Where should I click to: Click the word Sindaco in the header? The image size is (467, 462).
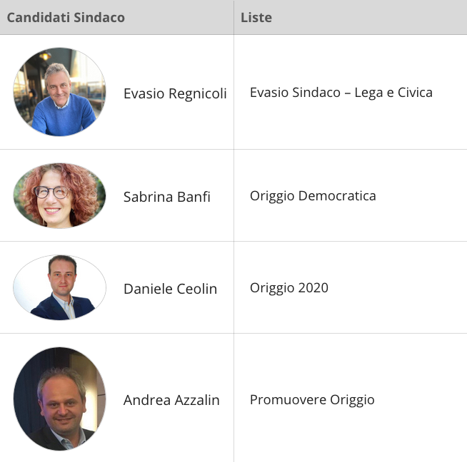pos(99,18)
